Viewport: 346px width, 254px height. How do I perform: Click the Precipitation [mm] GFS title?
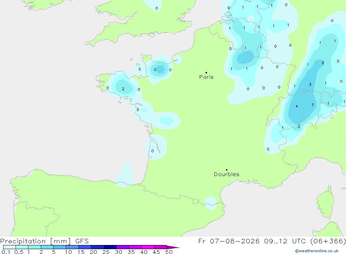[x=44, y=241]
